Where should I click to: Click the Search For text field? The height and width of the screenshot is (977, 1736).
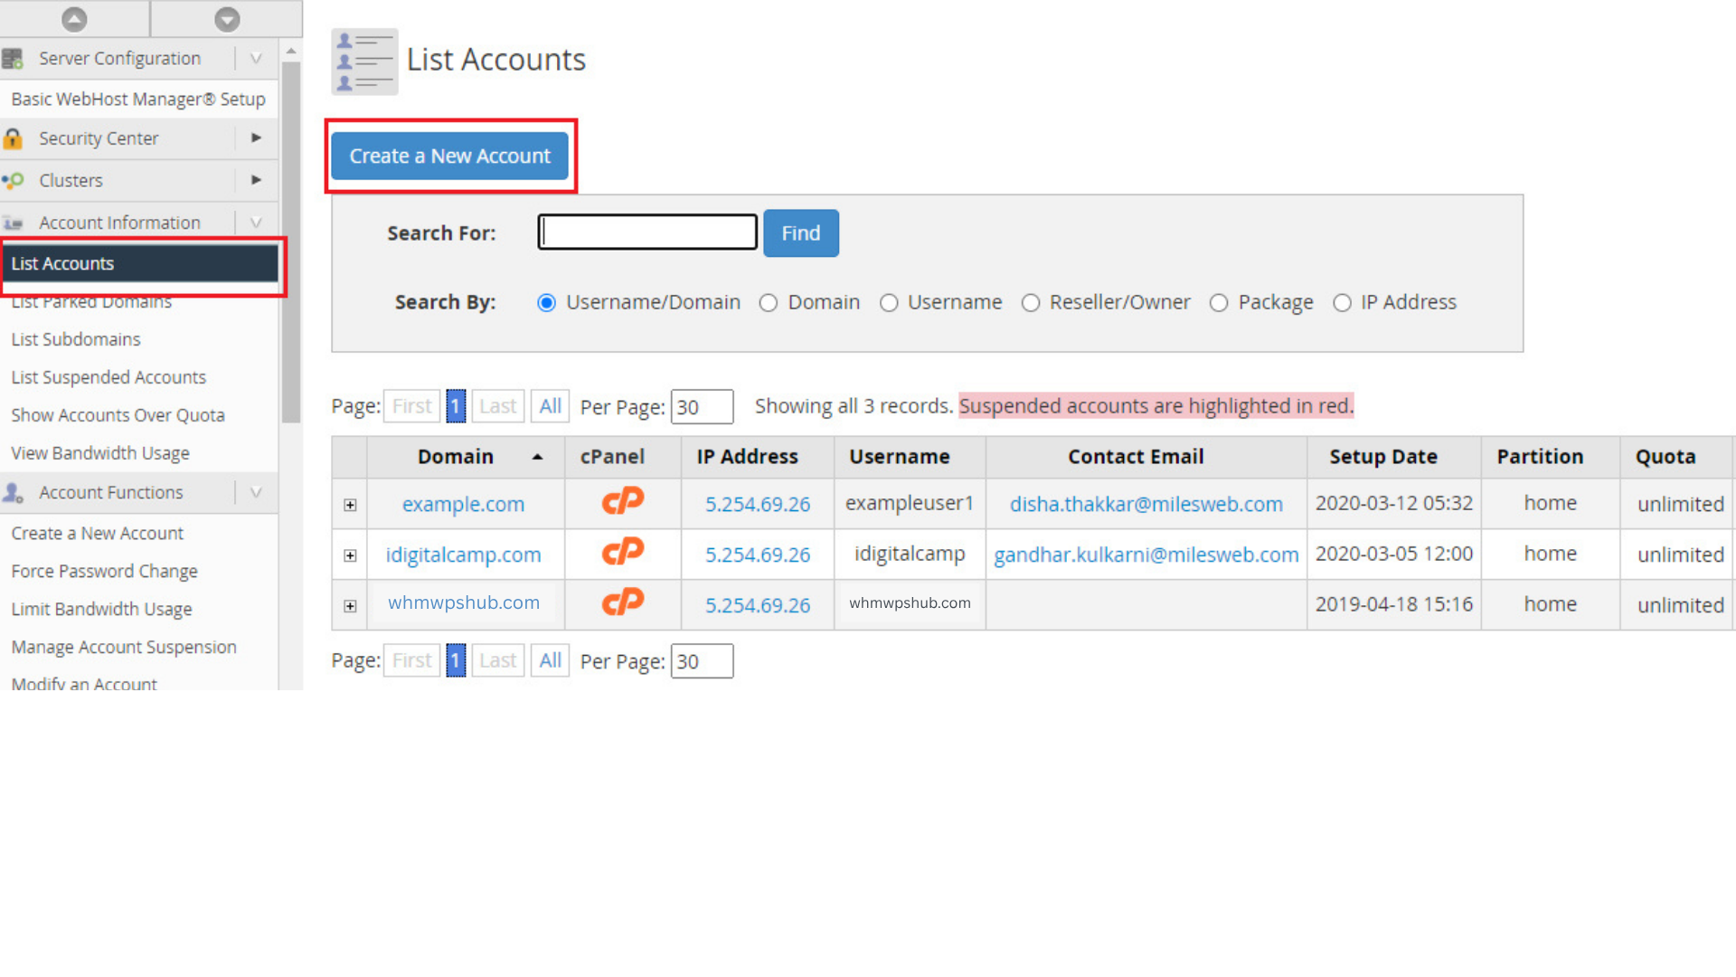647,232
